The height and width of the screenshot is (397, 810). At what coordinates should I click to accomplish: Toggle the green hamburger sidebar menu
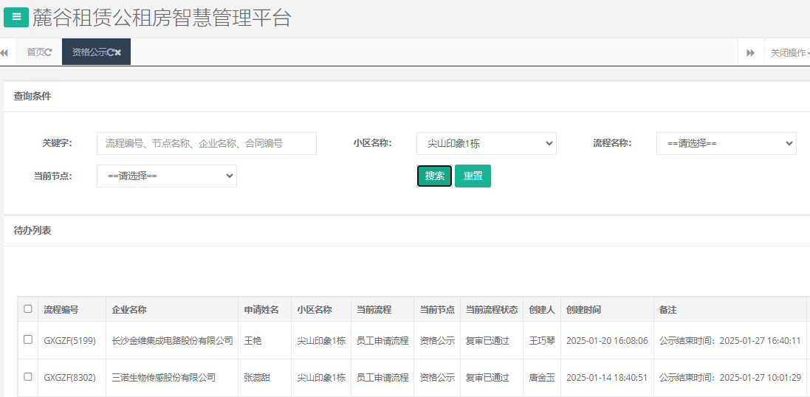pyautogui.click(x=16, y=17)
